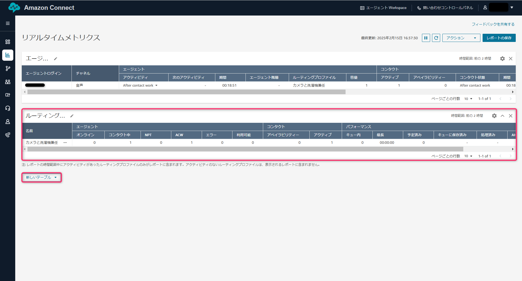Open options for カメラと洗濯機兼任 row

click(65, 142)
